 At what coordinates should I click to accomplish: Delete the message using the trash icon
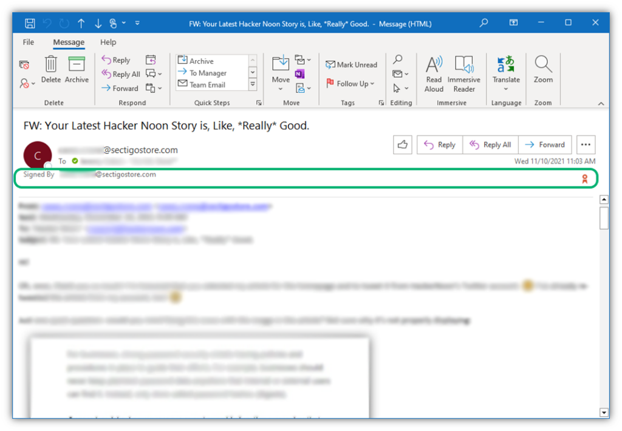click(51, 69)
